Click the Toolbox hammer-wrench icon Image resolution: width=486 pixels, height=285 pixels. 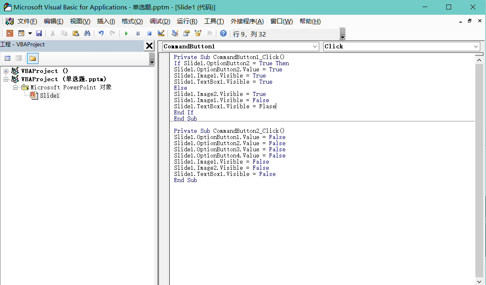(209, 34)
